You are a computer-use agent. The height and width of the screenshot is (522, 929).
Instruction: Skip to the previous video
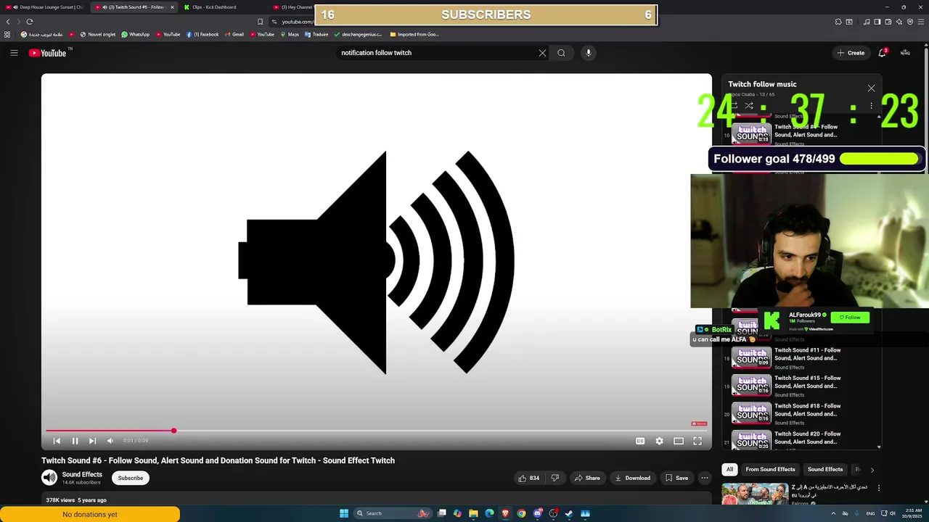point(57,441)
